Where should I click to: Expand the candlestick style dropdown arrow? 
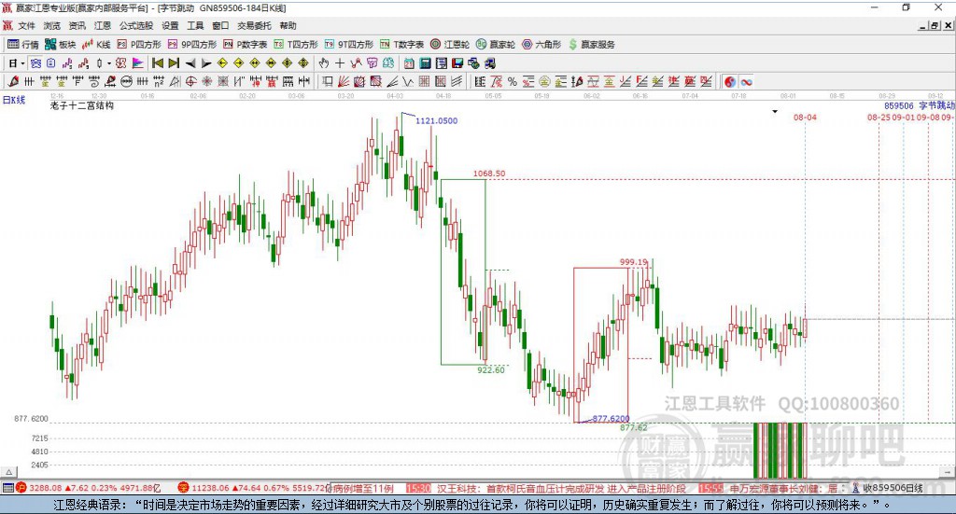109,63
